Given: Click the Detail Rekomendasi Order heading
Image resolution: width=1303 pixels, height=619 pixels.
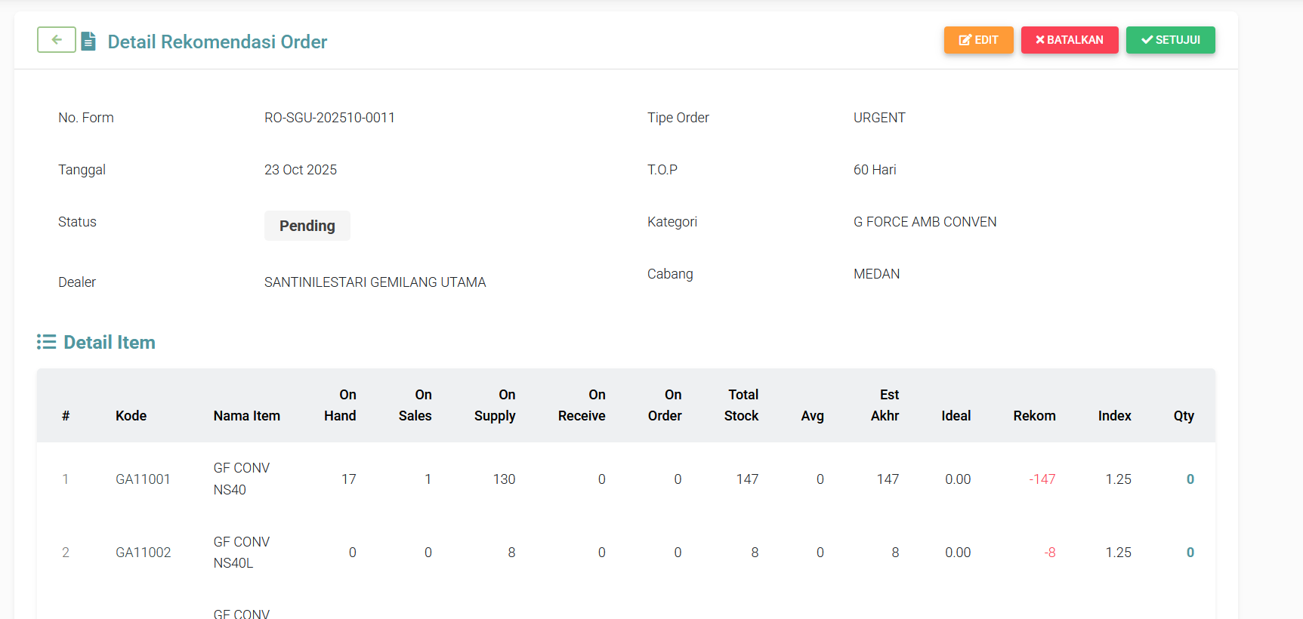Looking at the screenshot, I should (x=217, y=42).
